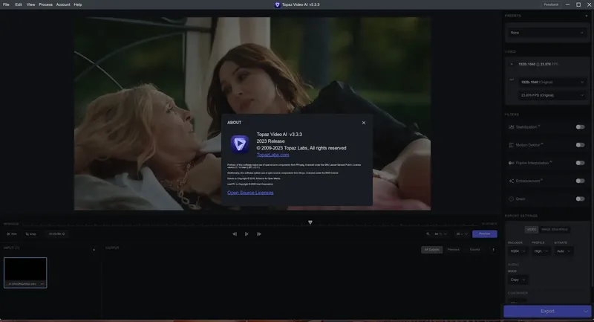Close the About dialog
594x322 pixels.
tap(364, 123)
